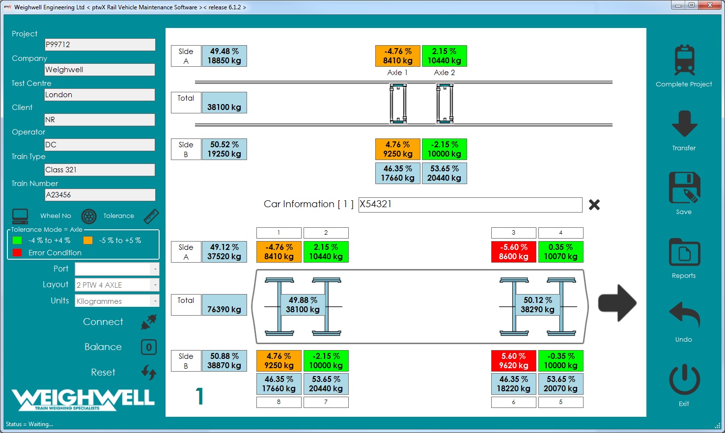This screenshot has width=725, height=433.
Task: Click the 50.52 % 19250 kg Side B value
Action: pyautogui.click(x=224, y=149)
